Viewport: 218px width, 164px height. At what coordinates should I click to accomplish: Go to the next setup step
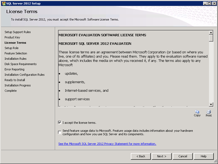pos(162,156)
